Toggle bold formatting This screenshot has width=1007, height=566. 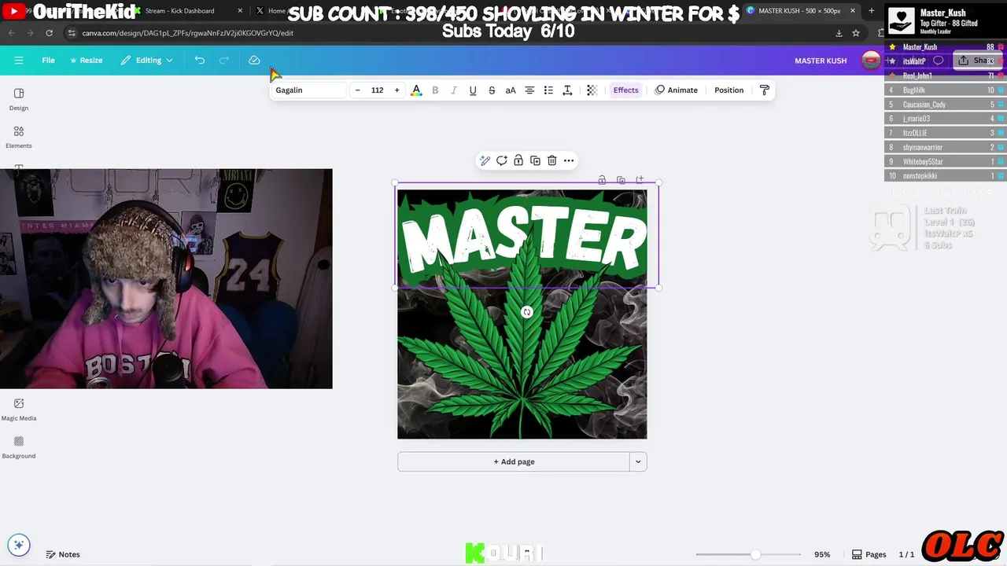tap(435, 90)
